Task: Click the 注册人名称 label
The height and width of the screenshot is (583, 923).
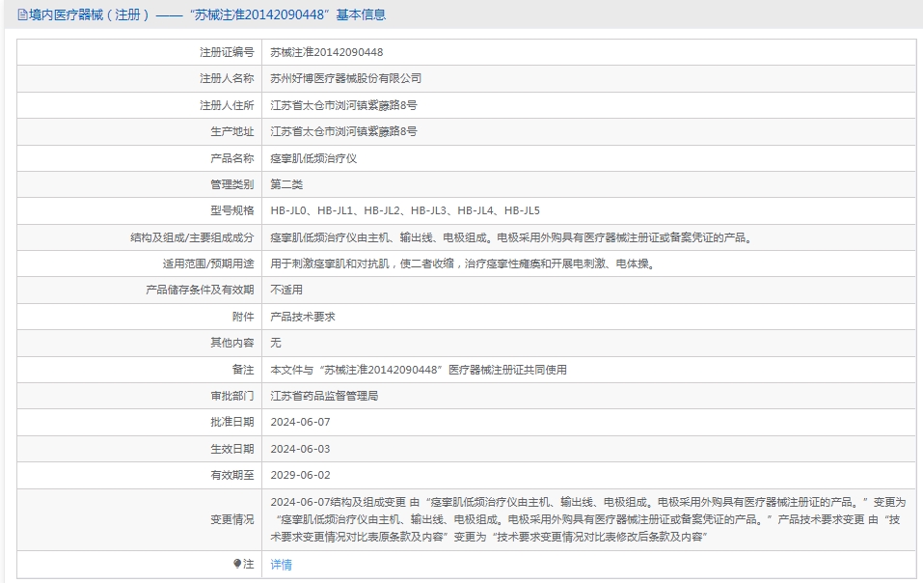Action: 227,78
